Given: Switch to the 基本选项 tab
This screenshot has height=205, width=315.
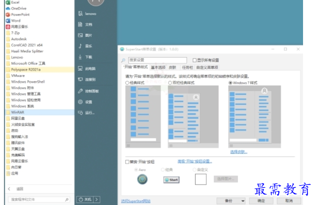Looking at the screenshot, I should click(x=158, y=67).
